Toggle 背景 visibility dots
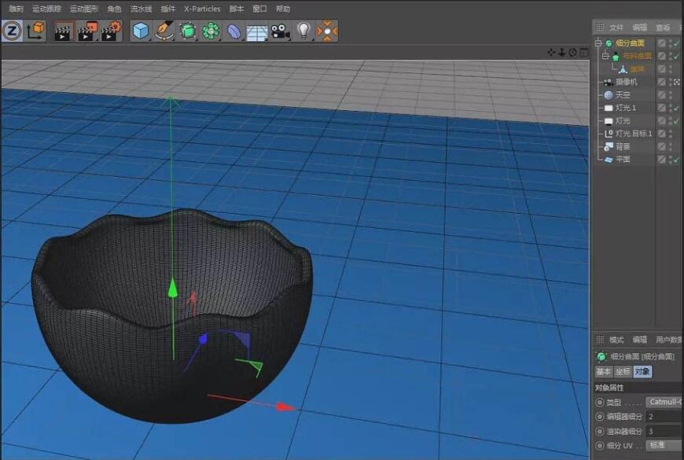684x460 pixels. (x=671, y=146)
